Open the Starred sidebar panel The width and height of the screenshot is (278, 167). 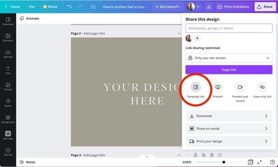pyautogui.click(x=8, y=152)
